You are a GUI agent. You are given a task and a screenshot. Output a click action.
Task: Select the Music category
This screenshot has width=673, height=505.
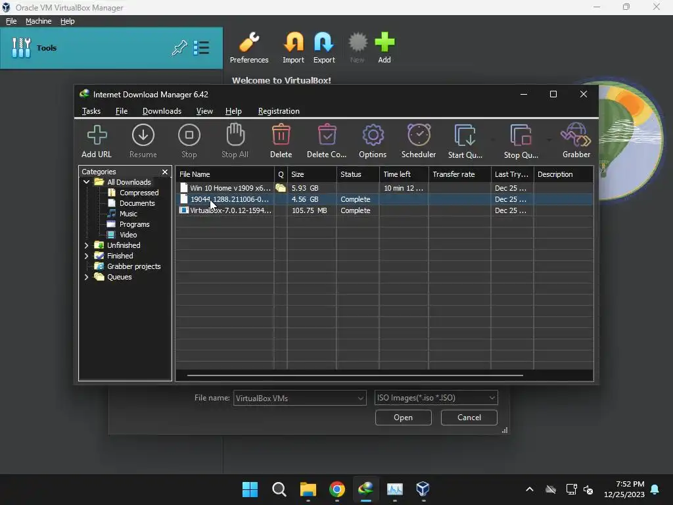(128, 214)
